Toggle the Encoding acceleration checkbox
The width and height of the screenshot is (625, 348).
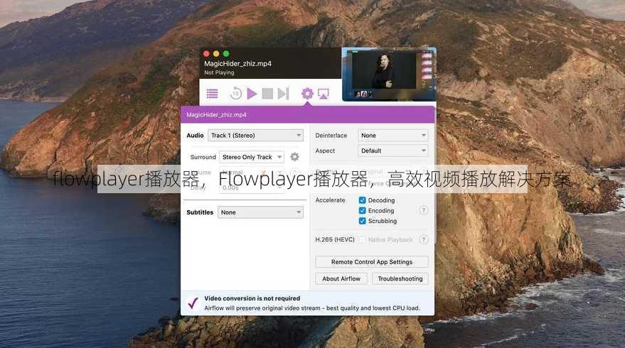coord(363,211)
